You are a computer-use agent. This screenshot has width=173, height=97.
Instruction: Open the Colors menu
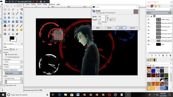(x=34, y=4)
